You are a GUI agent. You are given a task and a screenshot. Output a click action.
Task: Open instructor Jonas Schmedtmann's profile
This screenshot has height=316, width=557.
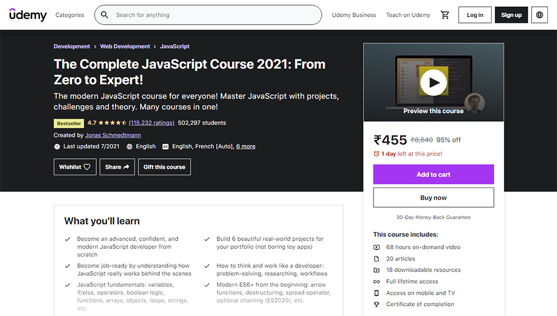pos(113,135)
